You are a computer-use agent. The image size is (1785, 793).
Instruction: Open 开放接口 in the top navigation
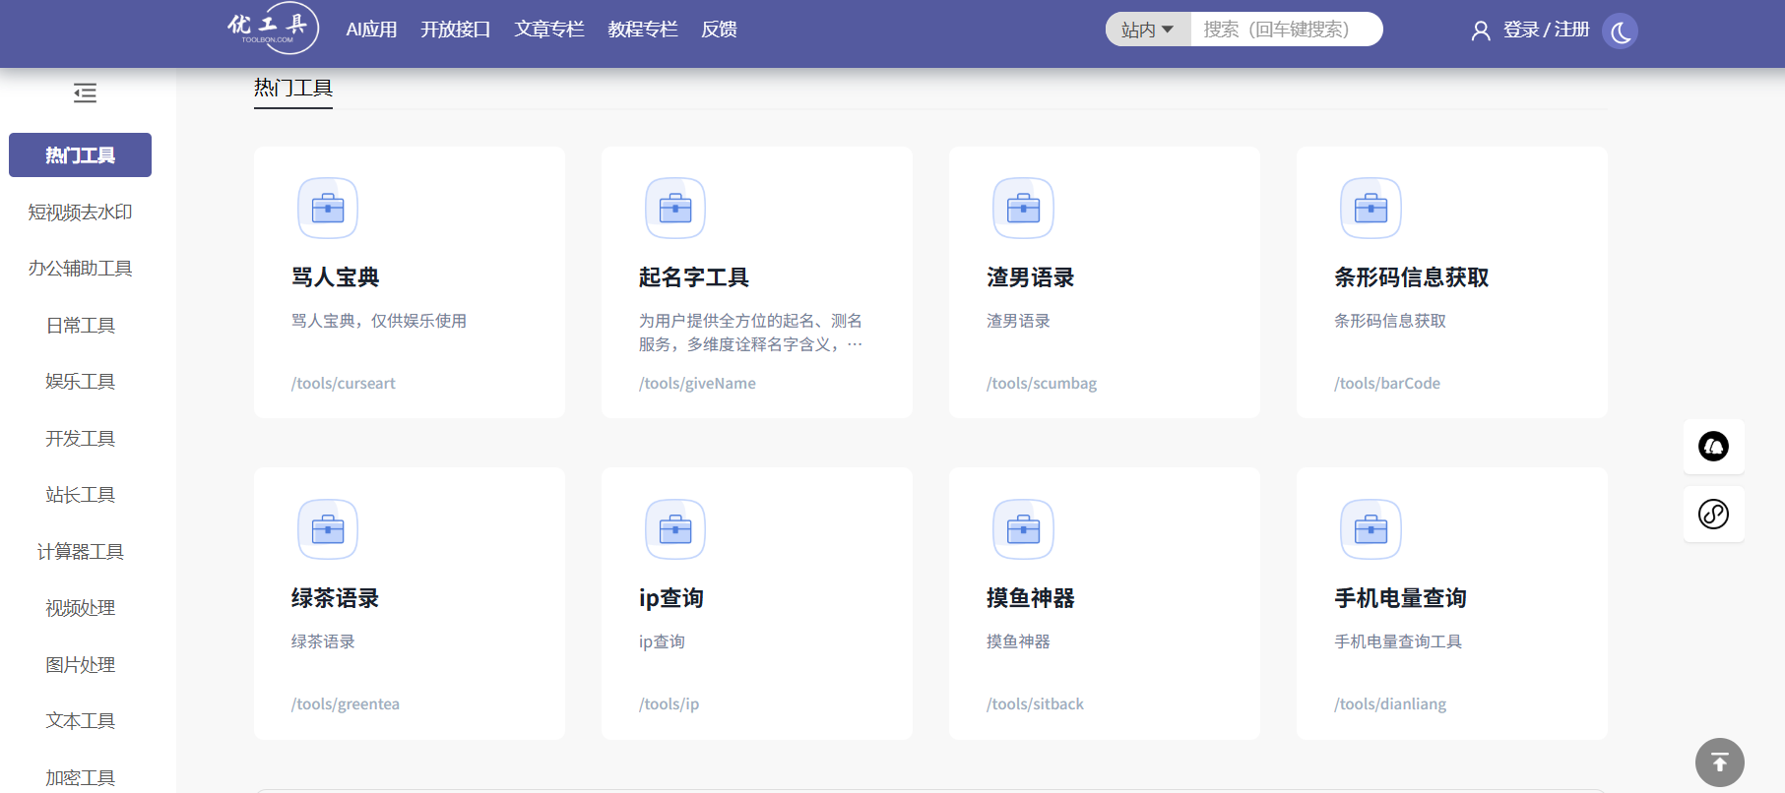(x=455, y=30)
